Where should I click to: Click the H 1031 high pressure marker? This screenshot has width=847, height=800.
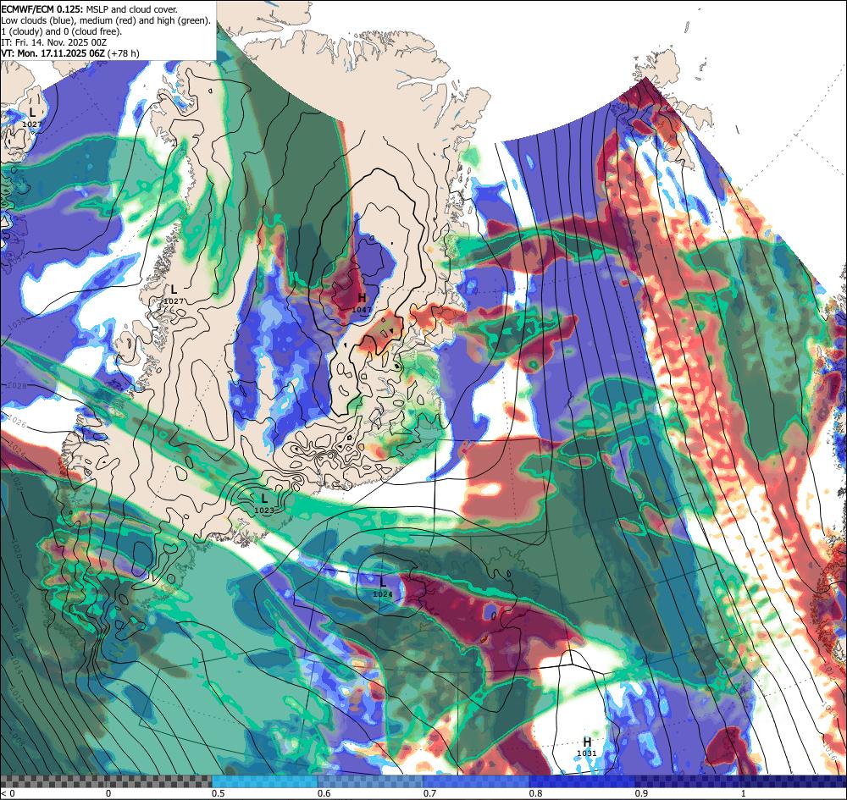[587, 748]
